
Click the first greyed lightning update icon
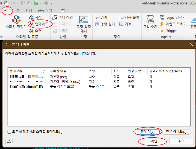tap(23, 3)
